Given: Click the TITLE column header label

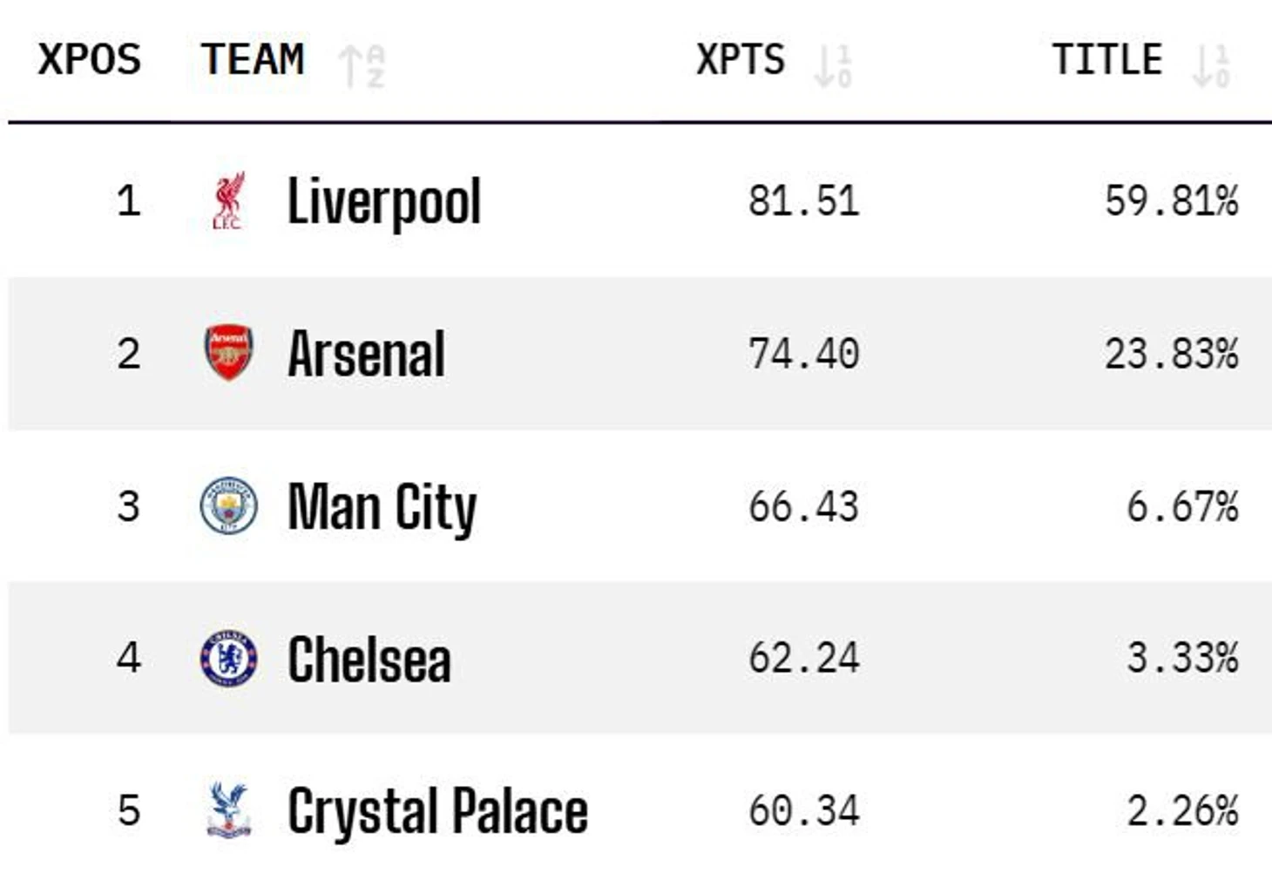Looking at the screenshot, I should coord(1106,60).
